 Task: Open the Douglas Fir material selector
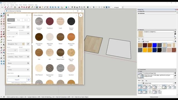click(x=16, y=44)
